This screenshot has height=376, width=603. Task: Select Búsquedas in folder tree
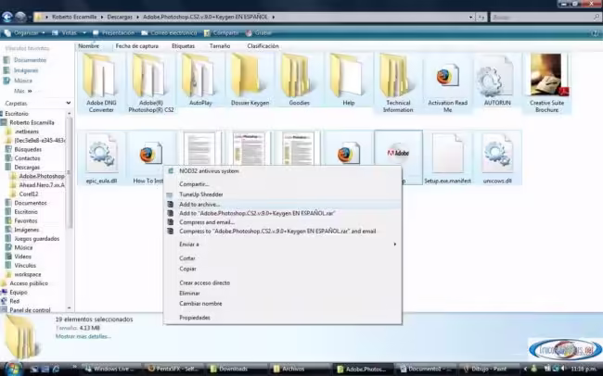tap(28, 149)
